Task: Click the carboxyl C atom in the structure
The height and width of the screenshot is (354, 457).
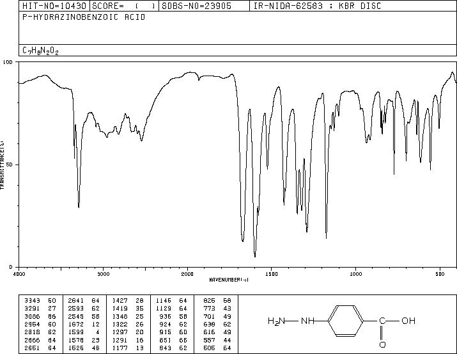Action: pyautogui.click(x=382, y=321)
